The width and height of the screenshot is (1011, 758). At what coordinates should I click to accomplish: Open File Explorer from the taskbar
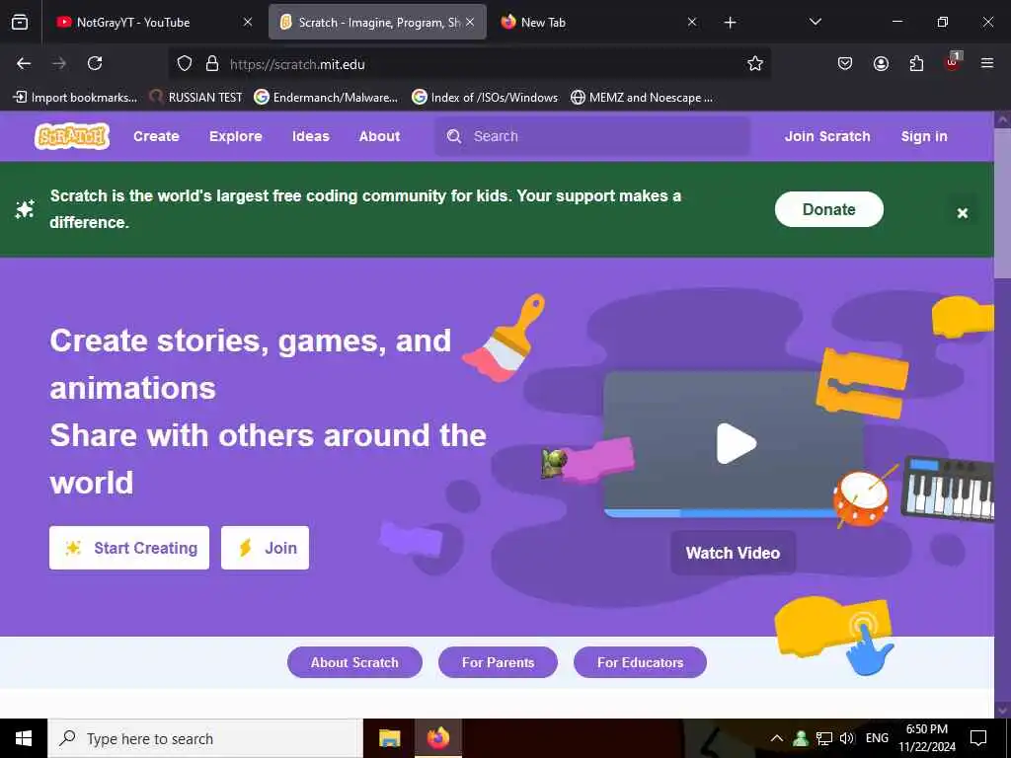coord(389,738)
